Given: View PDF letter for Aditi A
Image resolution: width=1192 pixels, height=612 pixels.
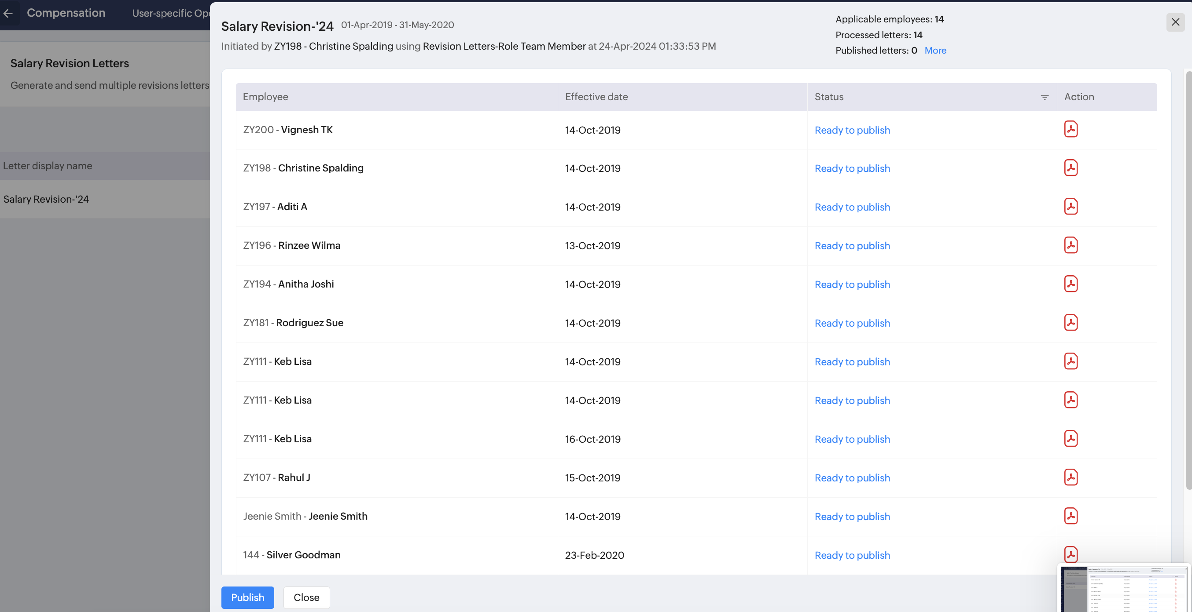Looking at the screenshot, I should [1071, 207].
